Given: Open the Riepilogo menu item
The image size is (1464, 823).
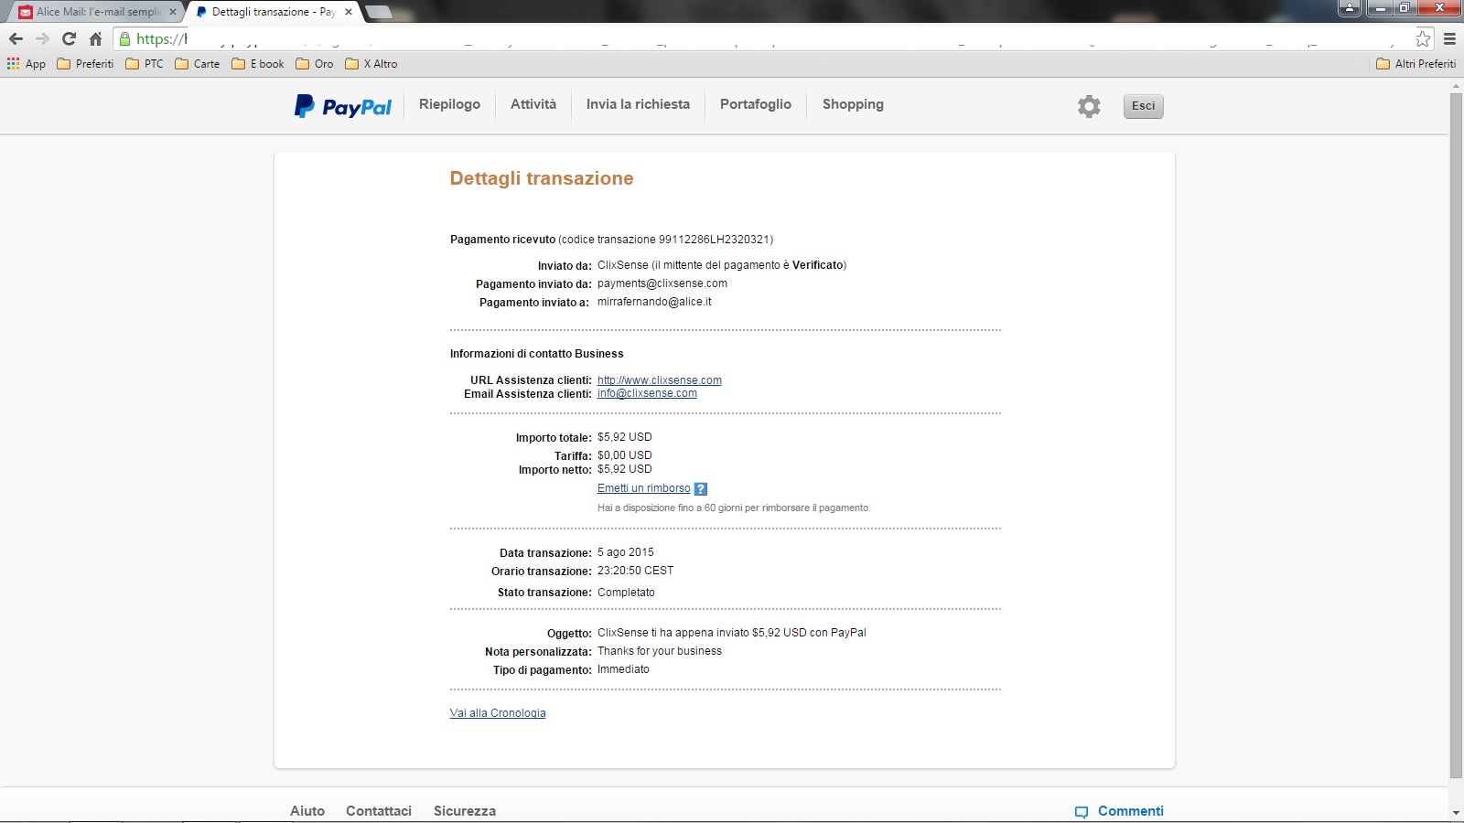Looking at the screenshot, I should [x=449, y=104].
